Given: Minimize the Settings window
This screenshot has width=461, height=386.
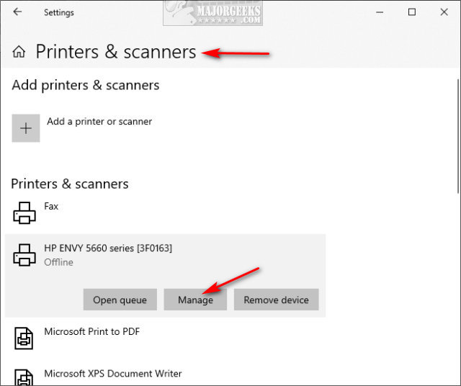Looking at the screenshot, I should [x=380, y=12].
